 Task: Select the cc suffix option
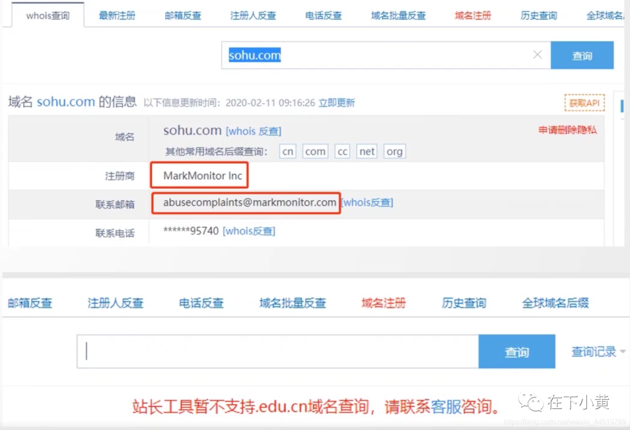(x=342, y=151)
